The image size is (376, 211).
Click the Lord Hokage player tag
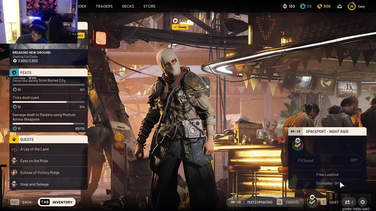click(21, 78)
